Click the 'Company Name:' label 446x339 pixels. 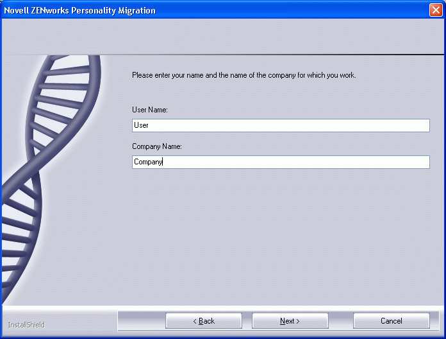tap(157, 146)
